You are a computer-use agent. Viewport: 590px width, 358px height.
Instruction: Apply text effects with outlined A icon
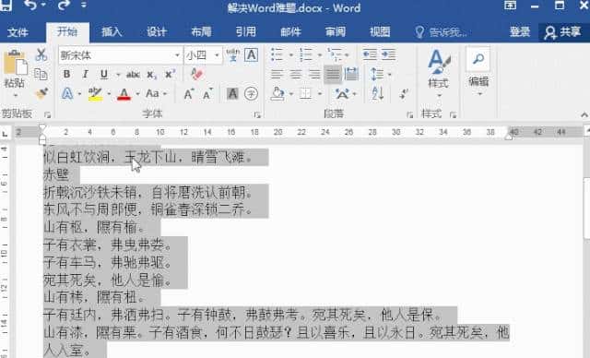[67, 93]
